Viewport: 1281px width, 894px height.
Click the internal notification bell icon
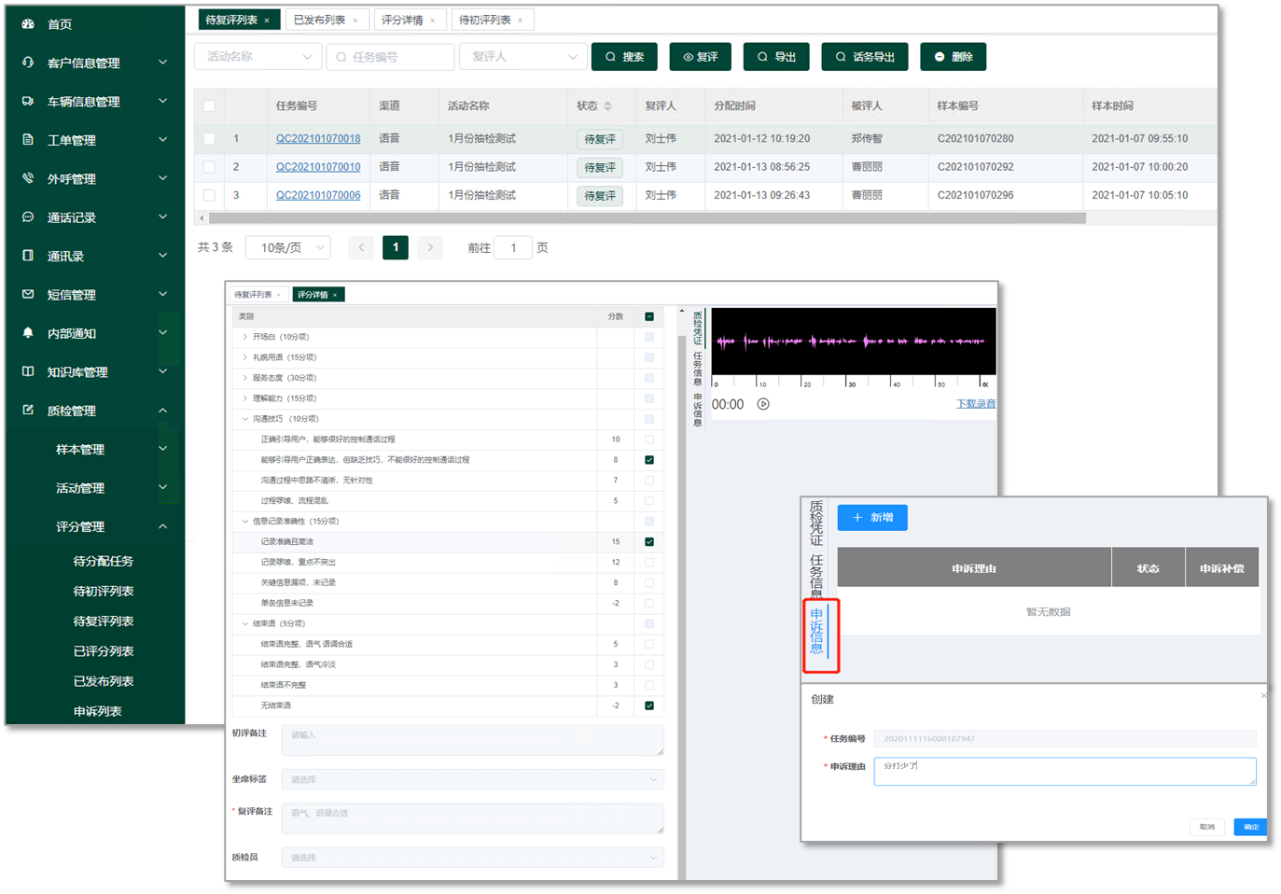[28, 332]
